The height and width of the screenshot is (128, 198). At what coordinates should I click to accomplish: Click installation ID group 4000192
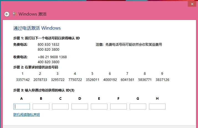point(110,80)
